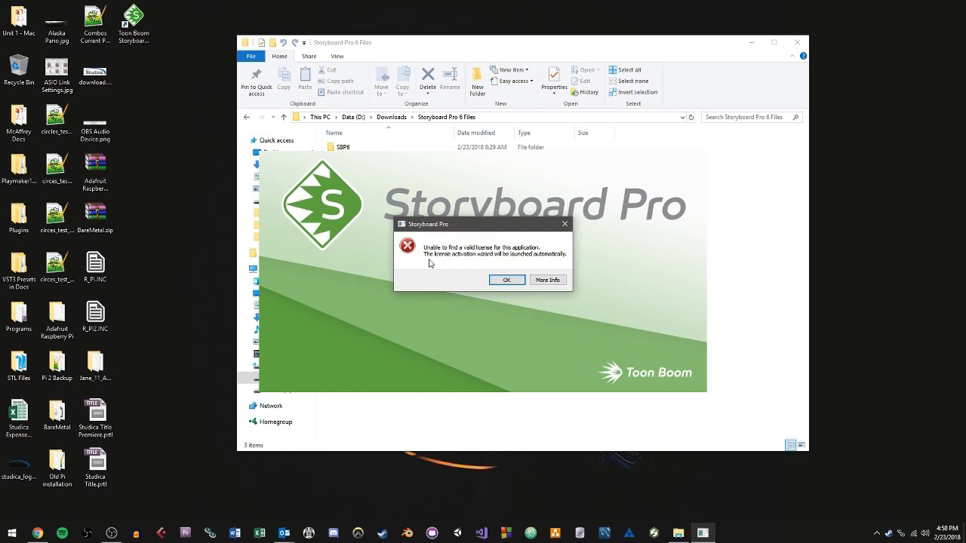Open the Delete options dropdown arrow
Screen dimensions: 966x543
(x=428, y=94)
